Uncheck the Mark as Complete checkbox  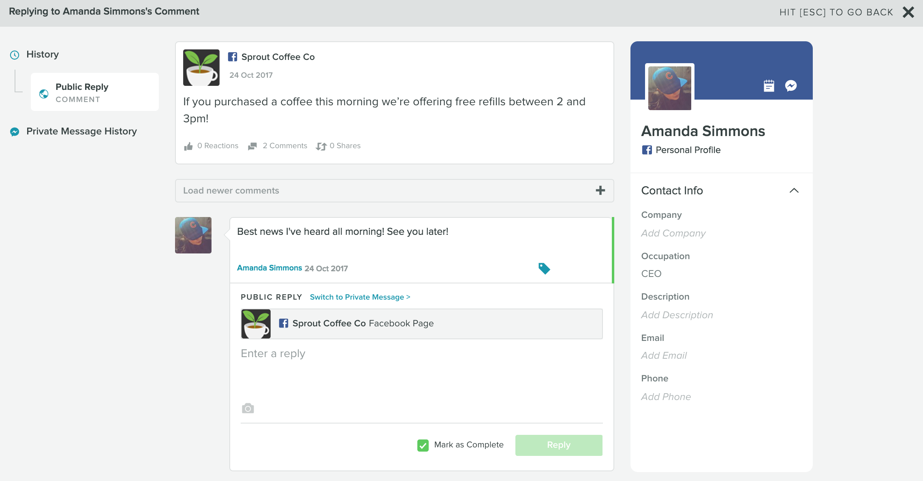[x=423, y=445]
